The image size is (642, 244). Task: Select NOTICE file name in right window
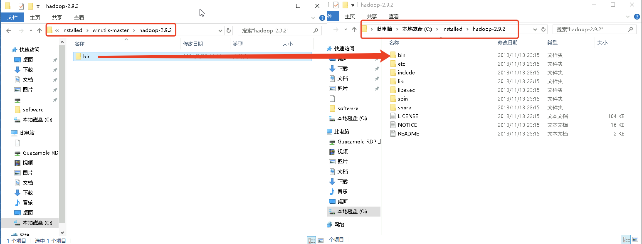coord(407,125)
